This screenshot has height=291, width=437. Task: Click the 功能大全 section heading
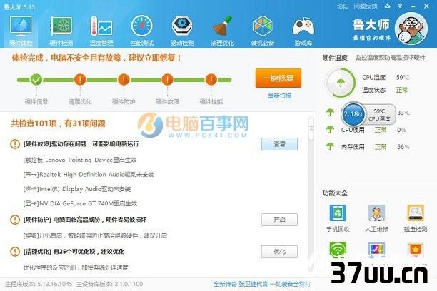coord(335,193)
